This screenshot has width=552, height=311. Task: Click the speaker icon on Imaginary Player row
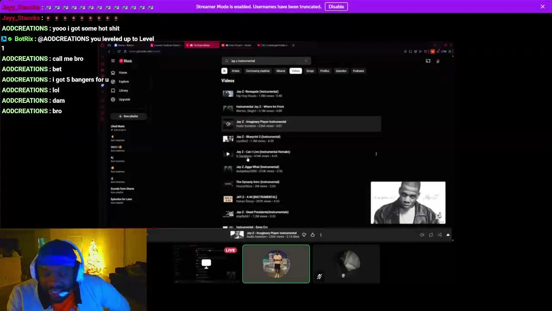[228, 124]
